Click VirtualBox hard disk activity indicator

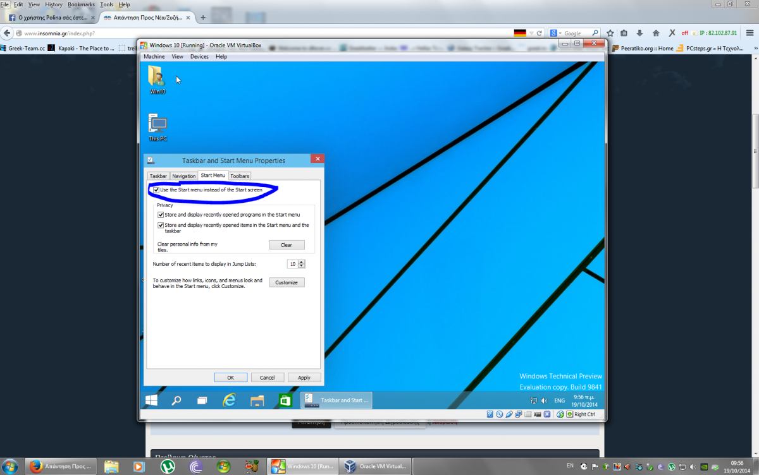490,414
